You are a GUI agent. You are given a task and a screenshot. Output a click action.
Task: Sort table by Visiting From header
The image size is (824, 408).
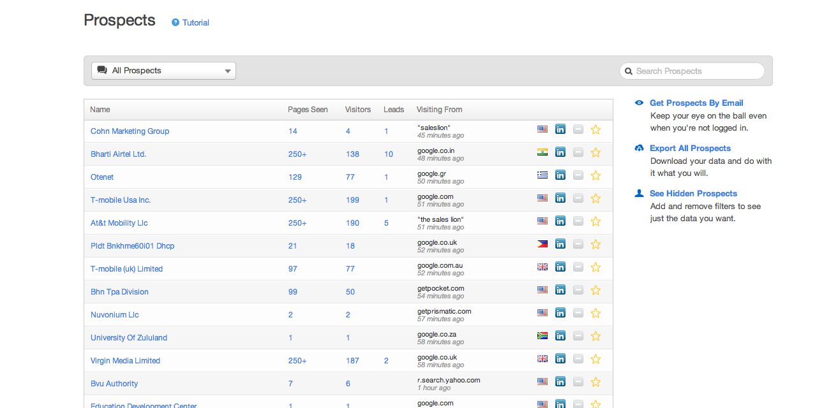click(439, 110)
